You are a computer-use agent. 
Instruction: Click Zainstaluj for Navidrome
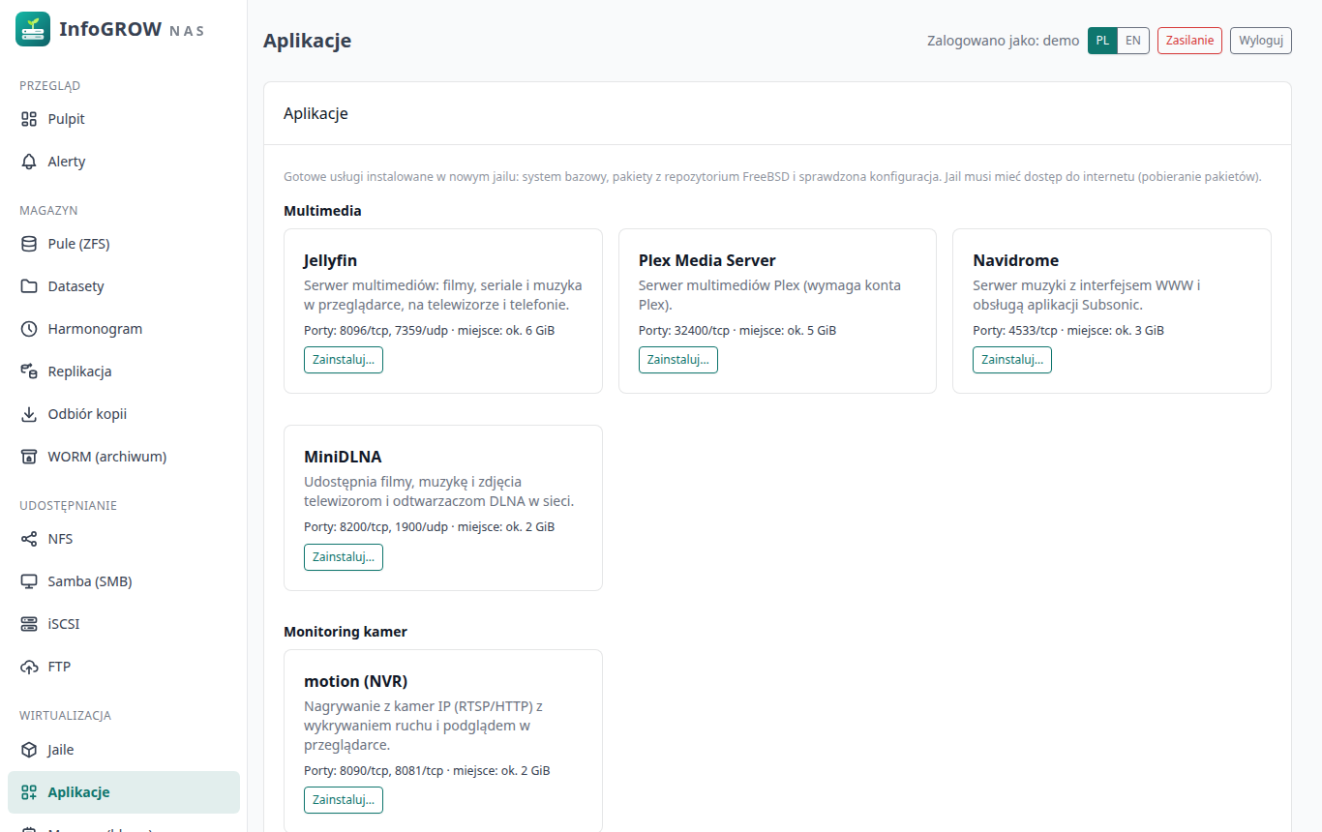(x=1012, y=360)
